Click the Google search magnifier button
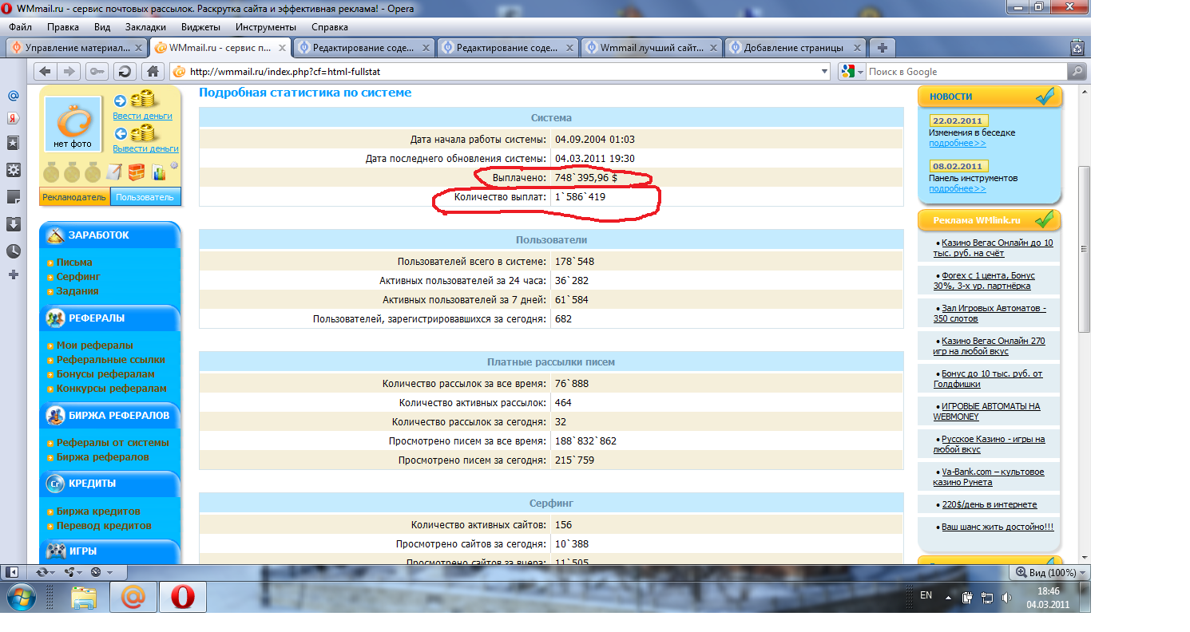Image resolution: width=1190 pixels, height=632 pixels. point(1077,72)
